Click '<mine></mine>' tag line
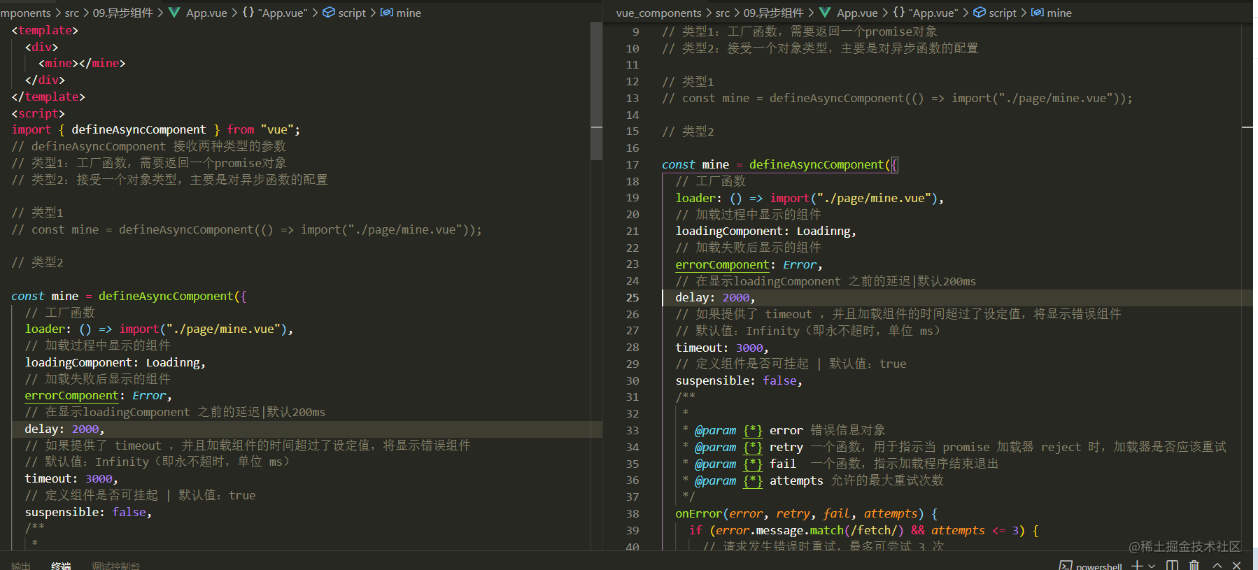 [82, 63]
